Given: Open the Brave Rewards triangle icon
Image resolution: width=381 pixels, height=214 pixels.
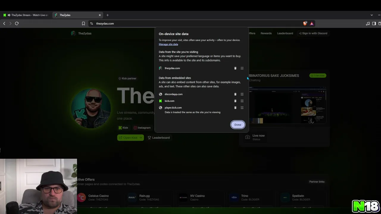Looking at the screenshot, I should [312, 23].
